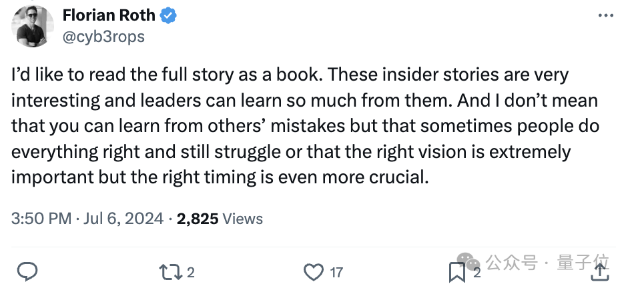The width and height of the screenshot is (630, 288).
Task: Open Florian Roth's profile picture
Action: tap(33, 26)
